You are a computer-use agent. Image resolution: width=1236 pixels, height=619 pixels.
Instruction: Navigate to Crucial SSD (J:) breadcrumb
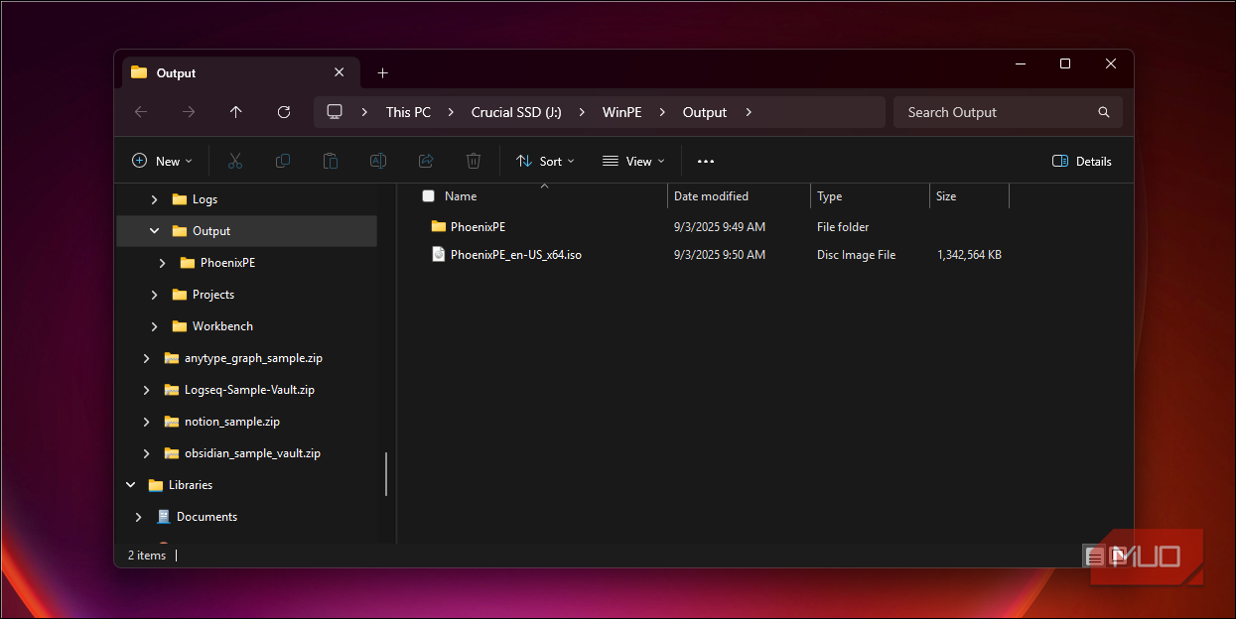516,112
